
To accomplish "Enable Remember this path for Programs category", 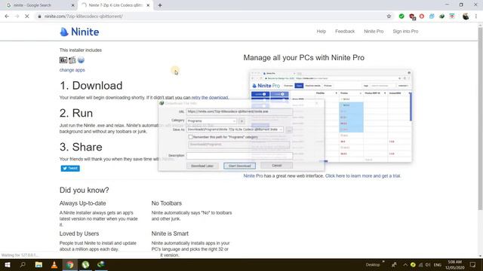I will [x=190, y=137].
